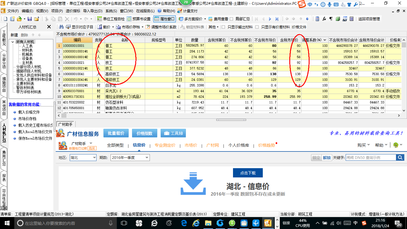
Task: Enable 只显示有价差材料 checkbox
Action: (x=257, y=27)
